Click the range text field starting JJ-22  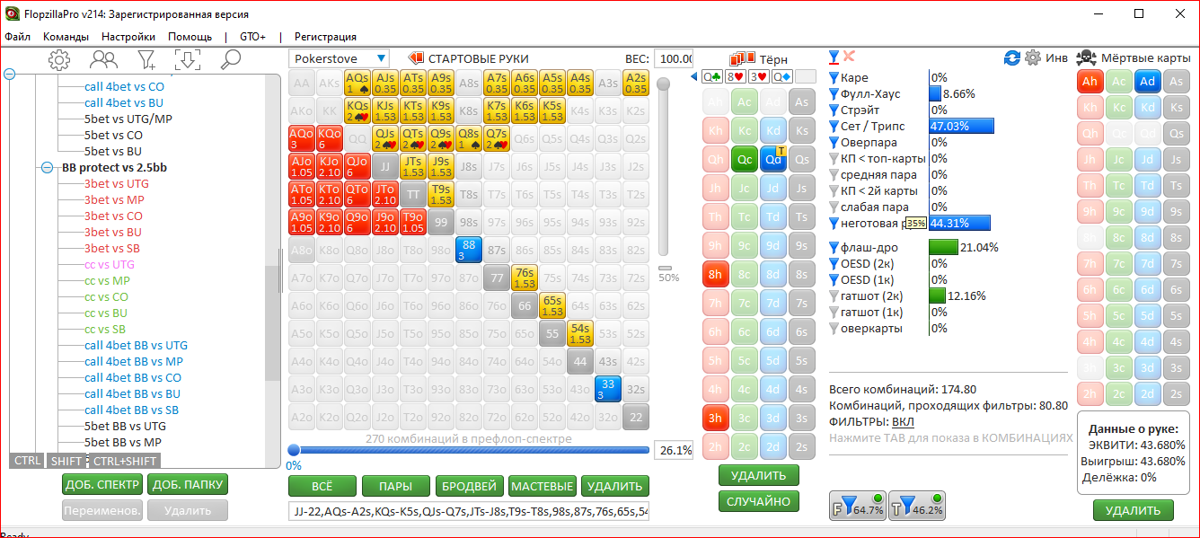click(469, 511)
